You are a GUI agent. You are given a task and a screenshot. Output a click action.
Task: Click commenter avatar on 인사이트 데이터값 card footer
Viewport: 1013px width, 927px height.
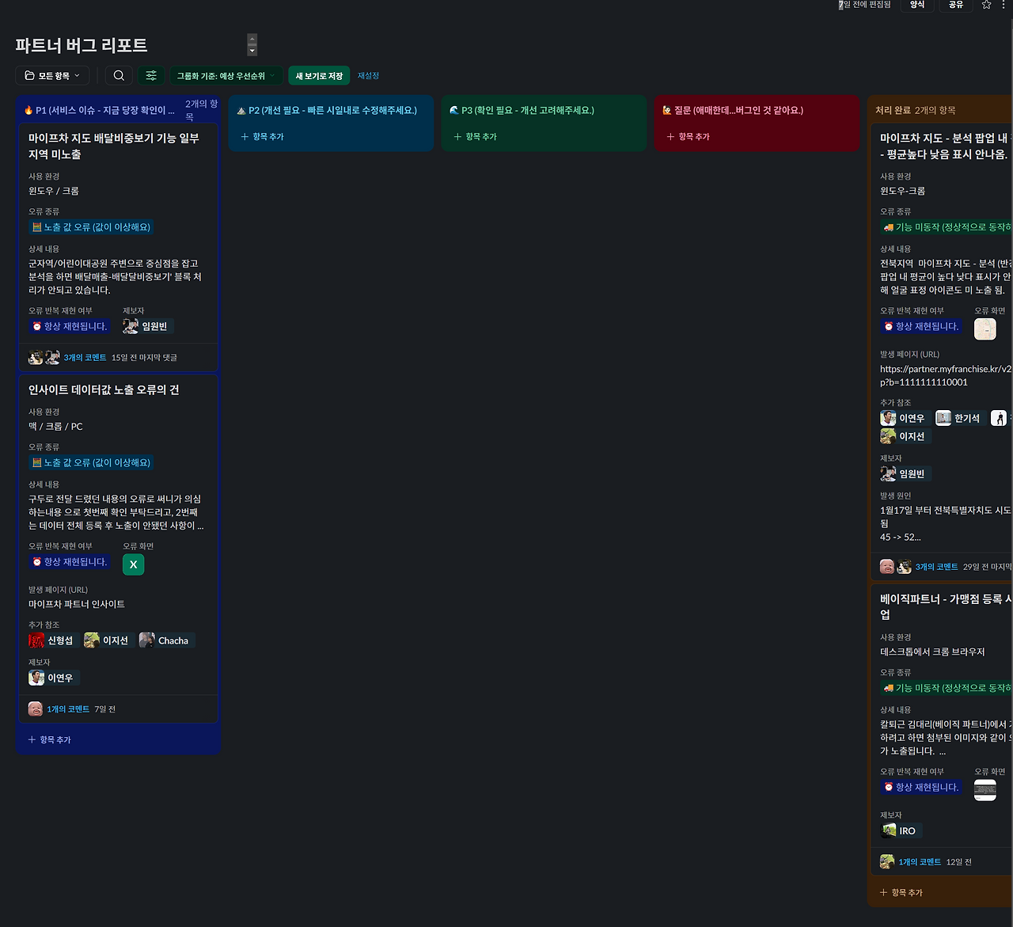click(36, 709)
